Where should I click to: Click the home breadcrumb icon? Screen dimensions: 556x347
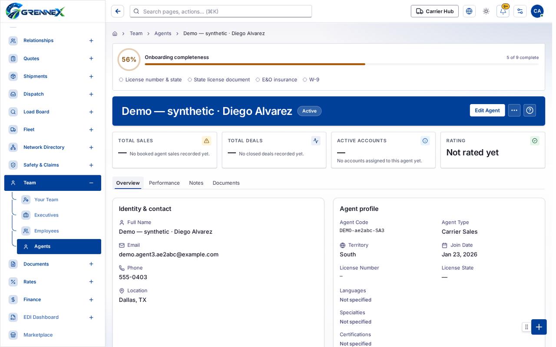point(115,33)
